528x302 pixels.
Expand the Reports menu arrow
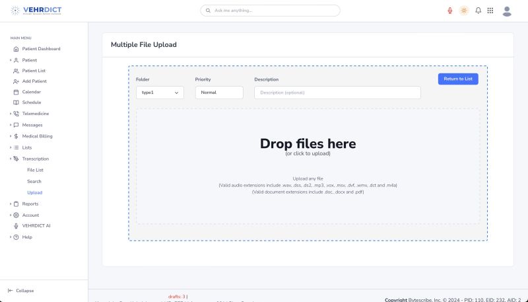(x=11, y=204)
